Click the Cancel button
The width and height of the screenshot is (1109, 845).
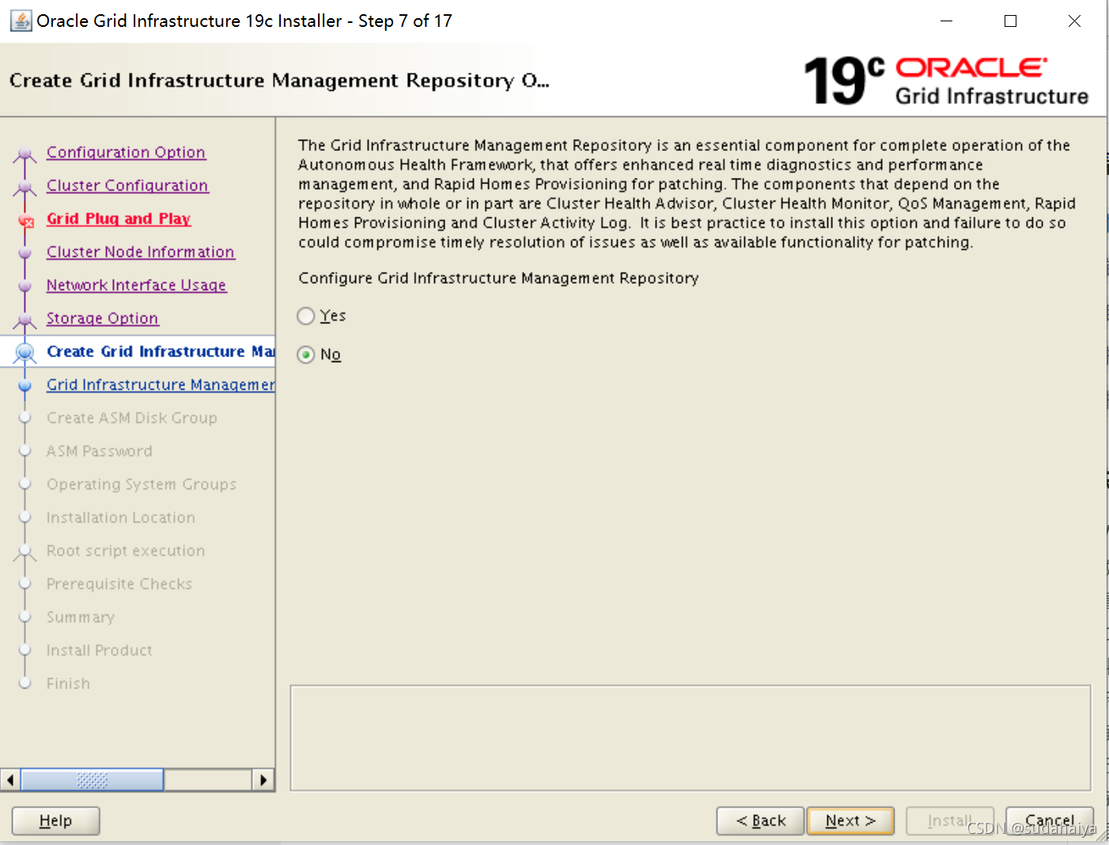pyautogui.click(x=1050, y=820)
